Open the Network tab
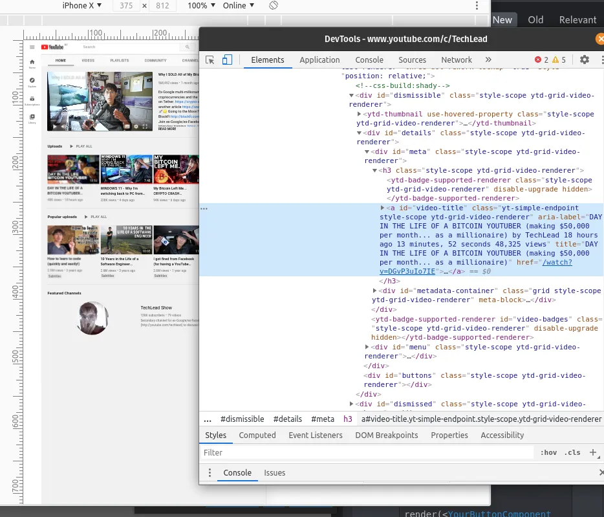604x517 pixels. click(457, 60)
